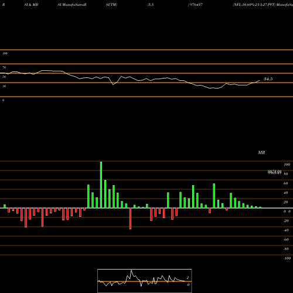Screen dimensions: 293x293
Task: Click the 0 label on RSI axis
Action: tap(3, 100)
